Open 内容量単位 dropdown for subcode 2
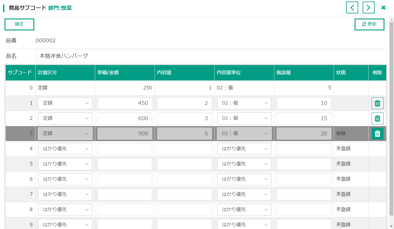This screenshot has width=394, height=229. [244, 118]
